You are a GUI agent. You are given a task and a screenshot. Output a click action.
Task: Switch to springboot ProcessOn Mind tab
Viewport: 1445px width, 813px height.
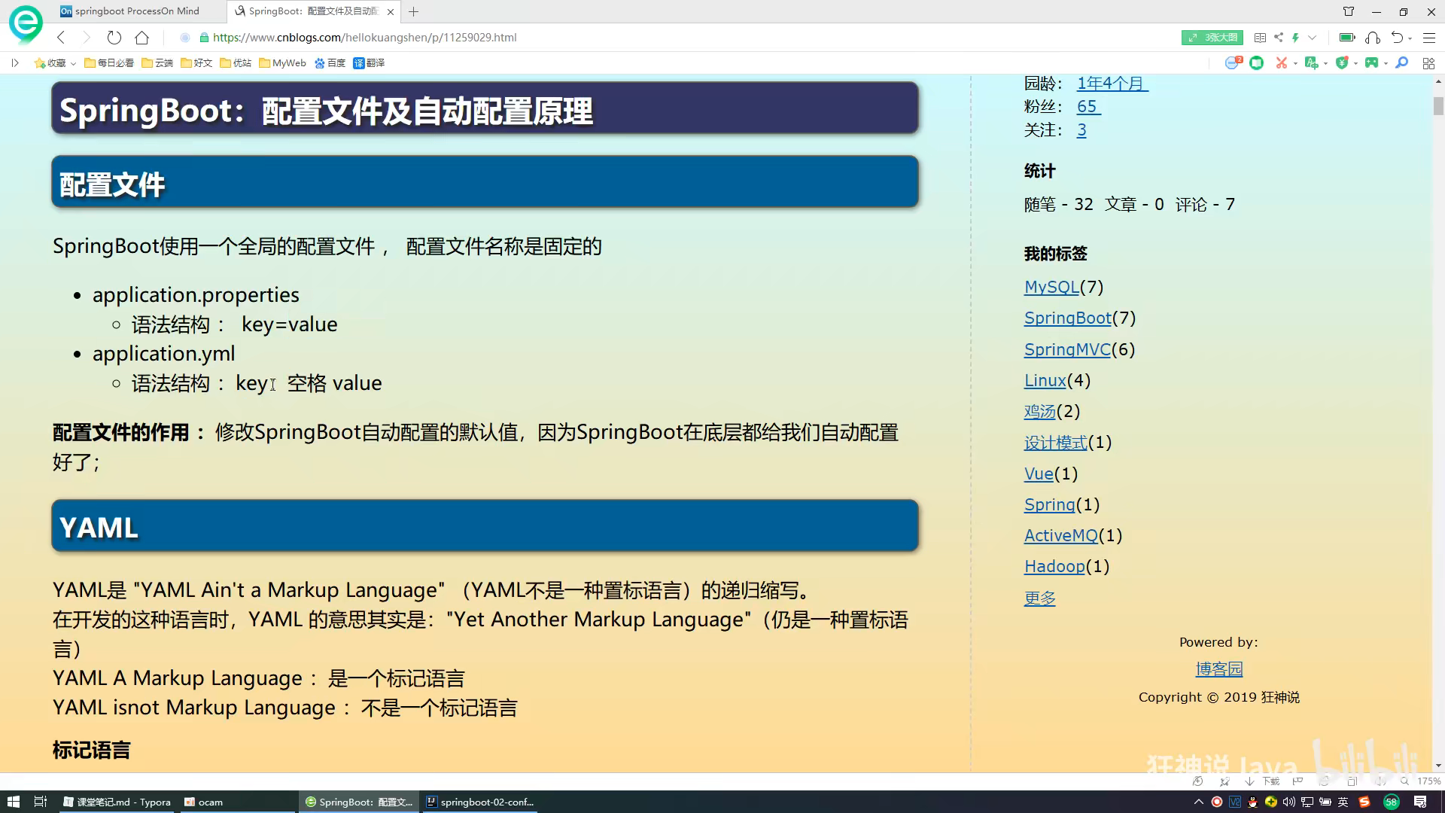[x=135, y=11]
